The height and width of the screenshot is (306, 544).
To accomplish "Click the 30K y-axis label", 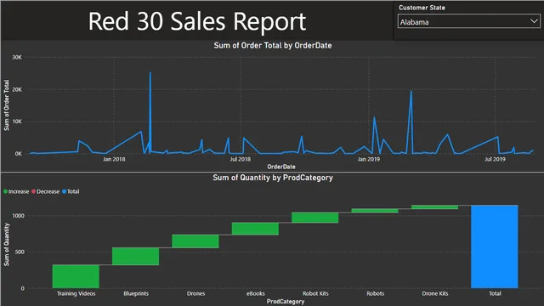I will (17, 57).
